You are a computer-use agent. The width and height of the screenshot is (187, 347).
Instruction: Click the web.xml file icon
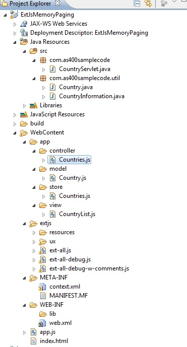point(42,323)
